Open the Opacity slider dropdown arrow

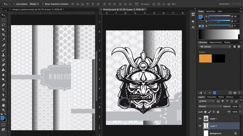(240, 107)
